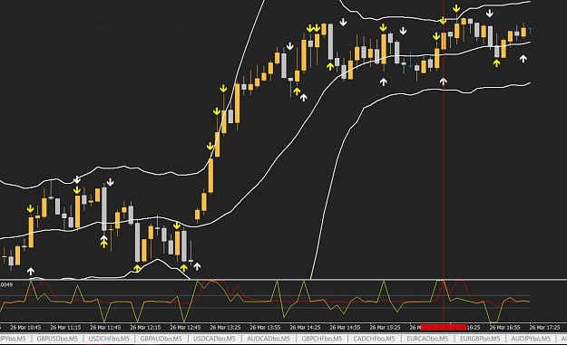This screenshot has height=345, width=567.
Task: Click the 26 Mar 13:55 time label
Action: pyautogui.click(x=265, y=328)
